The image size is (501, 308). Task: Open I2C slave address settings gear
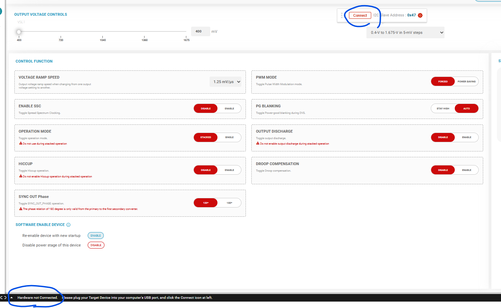[x=420, y=15]
